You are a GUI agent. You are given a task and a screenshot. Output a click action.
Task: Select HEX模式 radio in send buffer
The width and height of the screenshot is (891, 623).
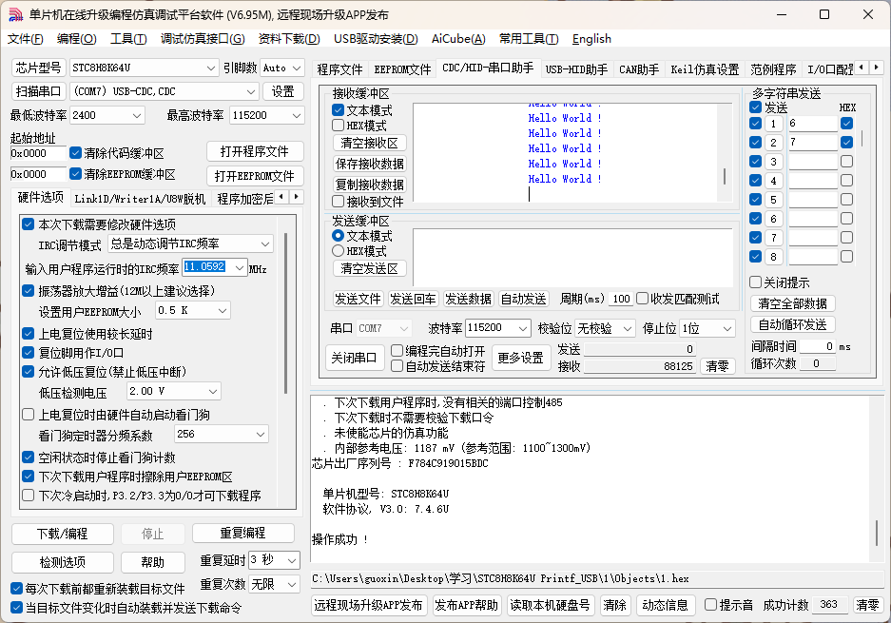pyautogui.click(x=339, y=251)
